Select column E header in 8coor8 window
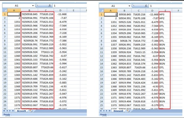Image resolution: width=184 pixels, height=118 pixels. pyautogui.click(x=73, y=10)
